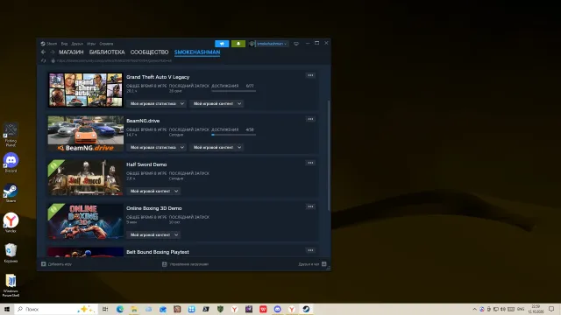Click the Online Boxing 3D Demo title
This screenshot has width=561, height=315.
(x=154, y=208)
